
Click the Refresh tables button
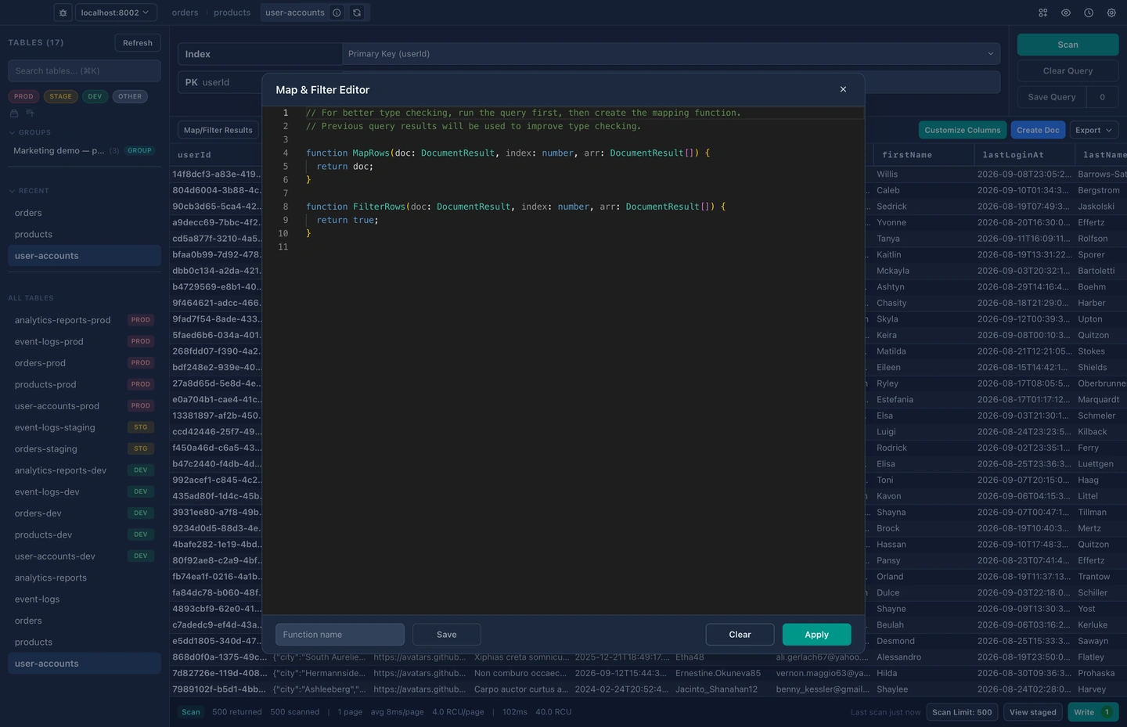tap(138, 43)
